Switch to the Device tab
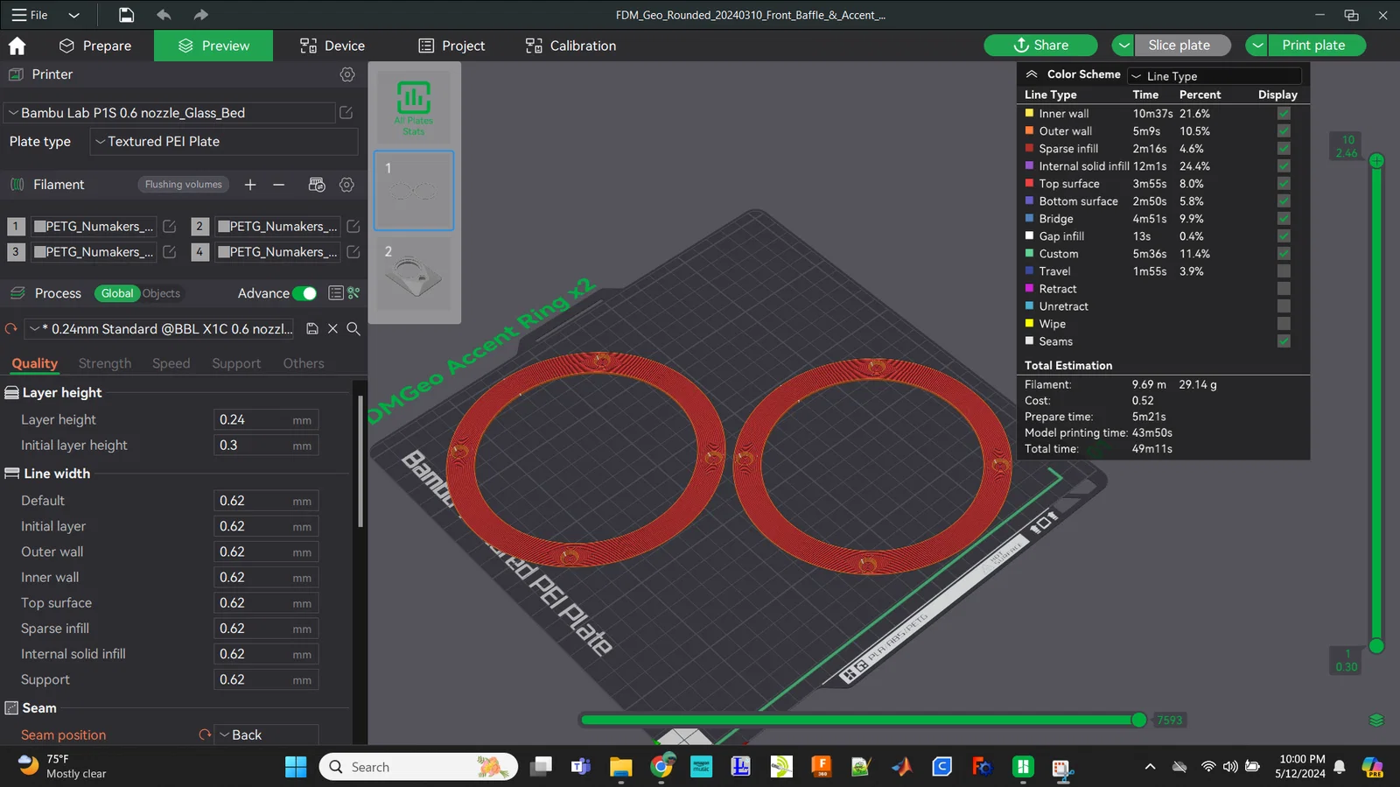The width and height of the screenshot is (1400, 787). click(332, 46)
